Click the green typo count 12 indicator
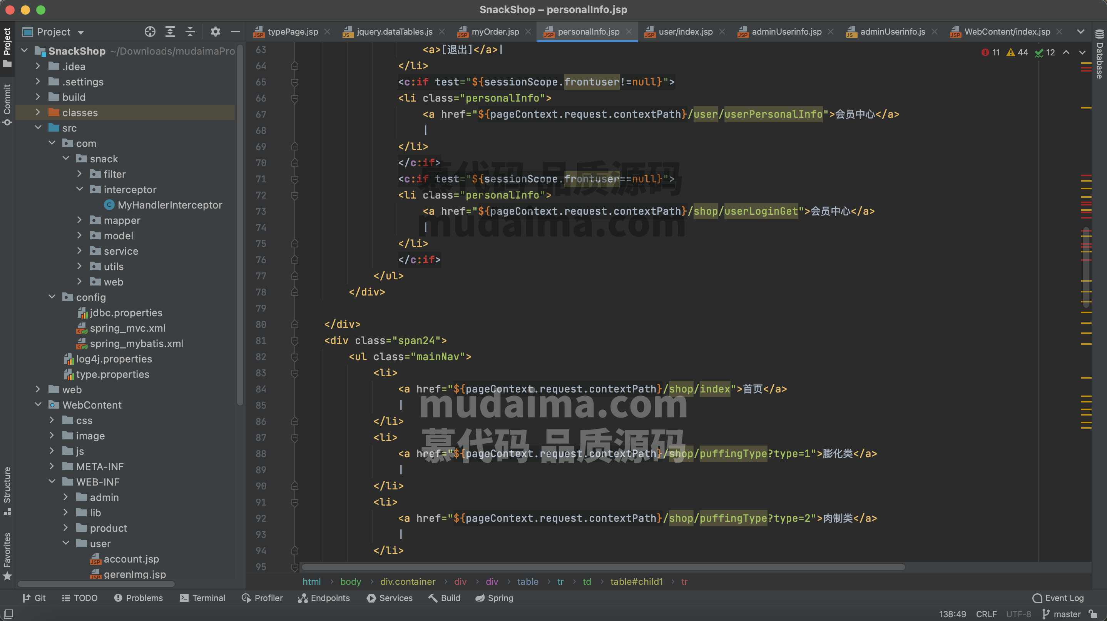The height and width of the screenshot is (621, 1107). coord(1045,52)
